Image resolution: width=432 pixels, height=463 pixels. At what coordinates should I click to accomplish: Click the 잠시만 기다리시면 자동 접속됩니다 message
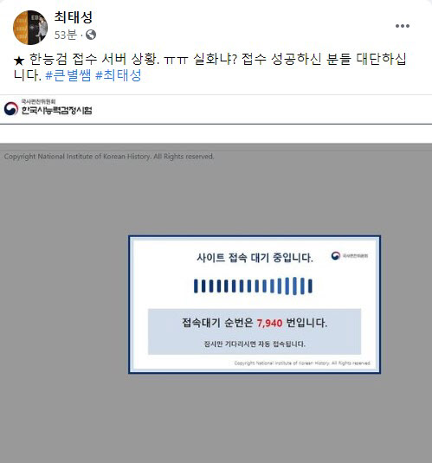(x=255, y=344)
